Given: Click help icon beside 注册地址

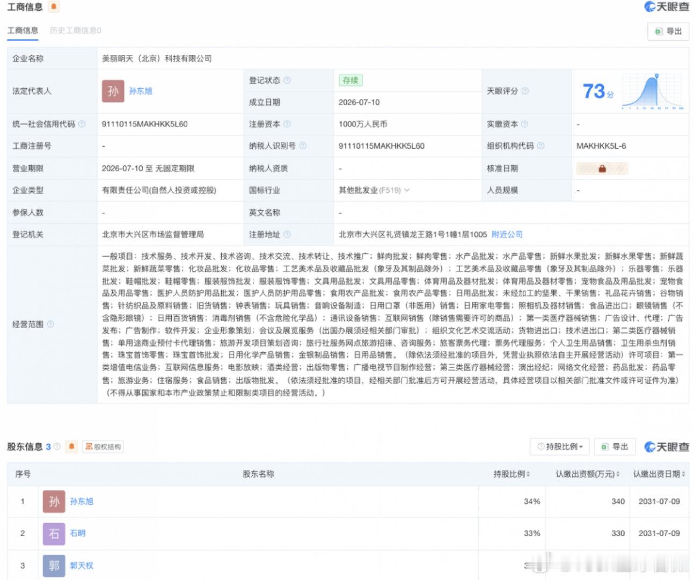Looking at the screenshot, I should click(287, 234).
